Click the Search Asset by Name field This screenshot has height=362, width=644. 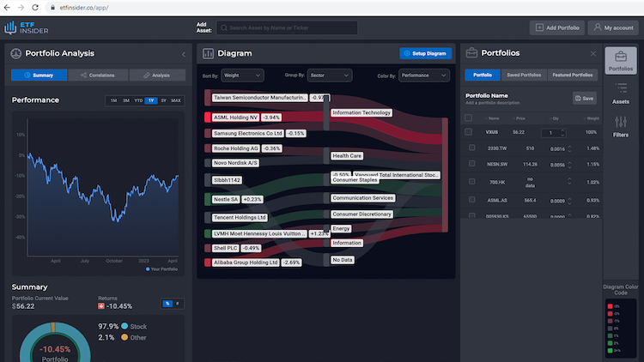tap(287, 28)
